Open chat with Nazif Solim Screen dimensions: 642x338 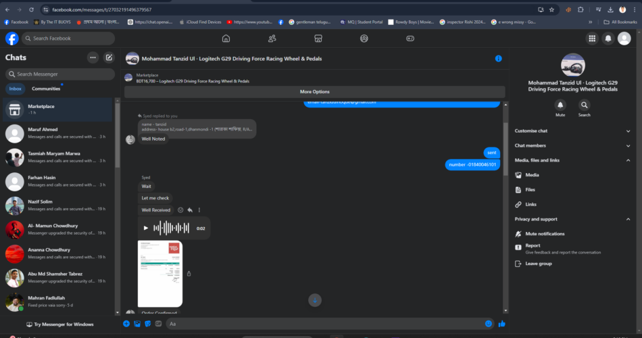(x=57, y=206)
